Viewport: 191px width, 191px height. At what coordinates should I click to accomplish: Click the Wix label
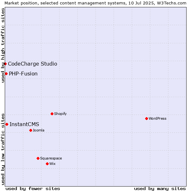[x=53, y=164]
